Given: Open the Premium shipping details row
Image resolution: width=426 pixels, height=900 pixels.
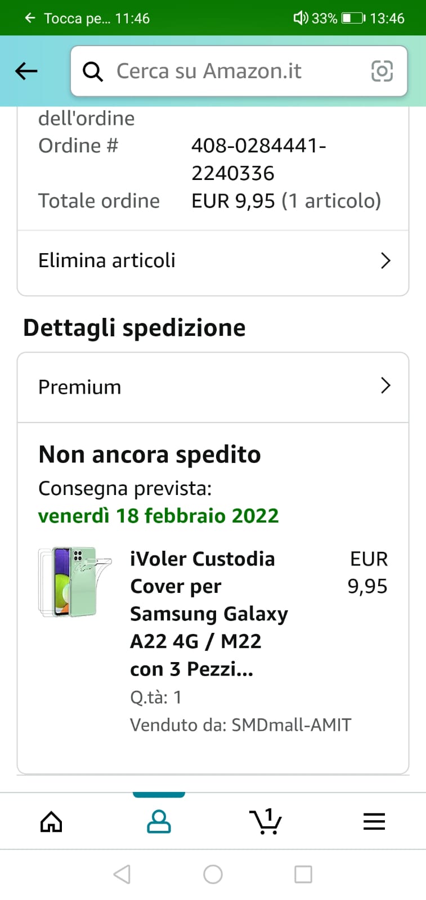Looking at the screenshot, I should point(80,387).
